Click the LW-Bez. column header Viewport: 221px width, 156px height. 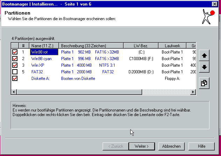(x=141, y=46)
